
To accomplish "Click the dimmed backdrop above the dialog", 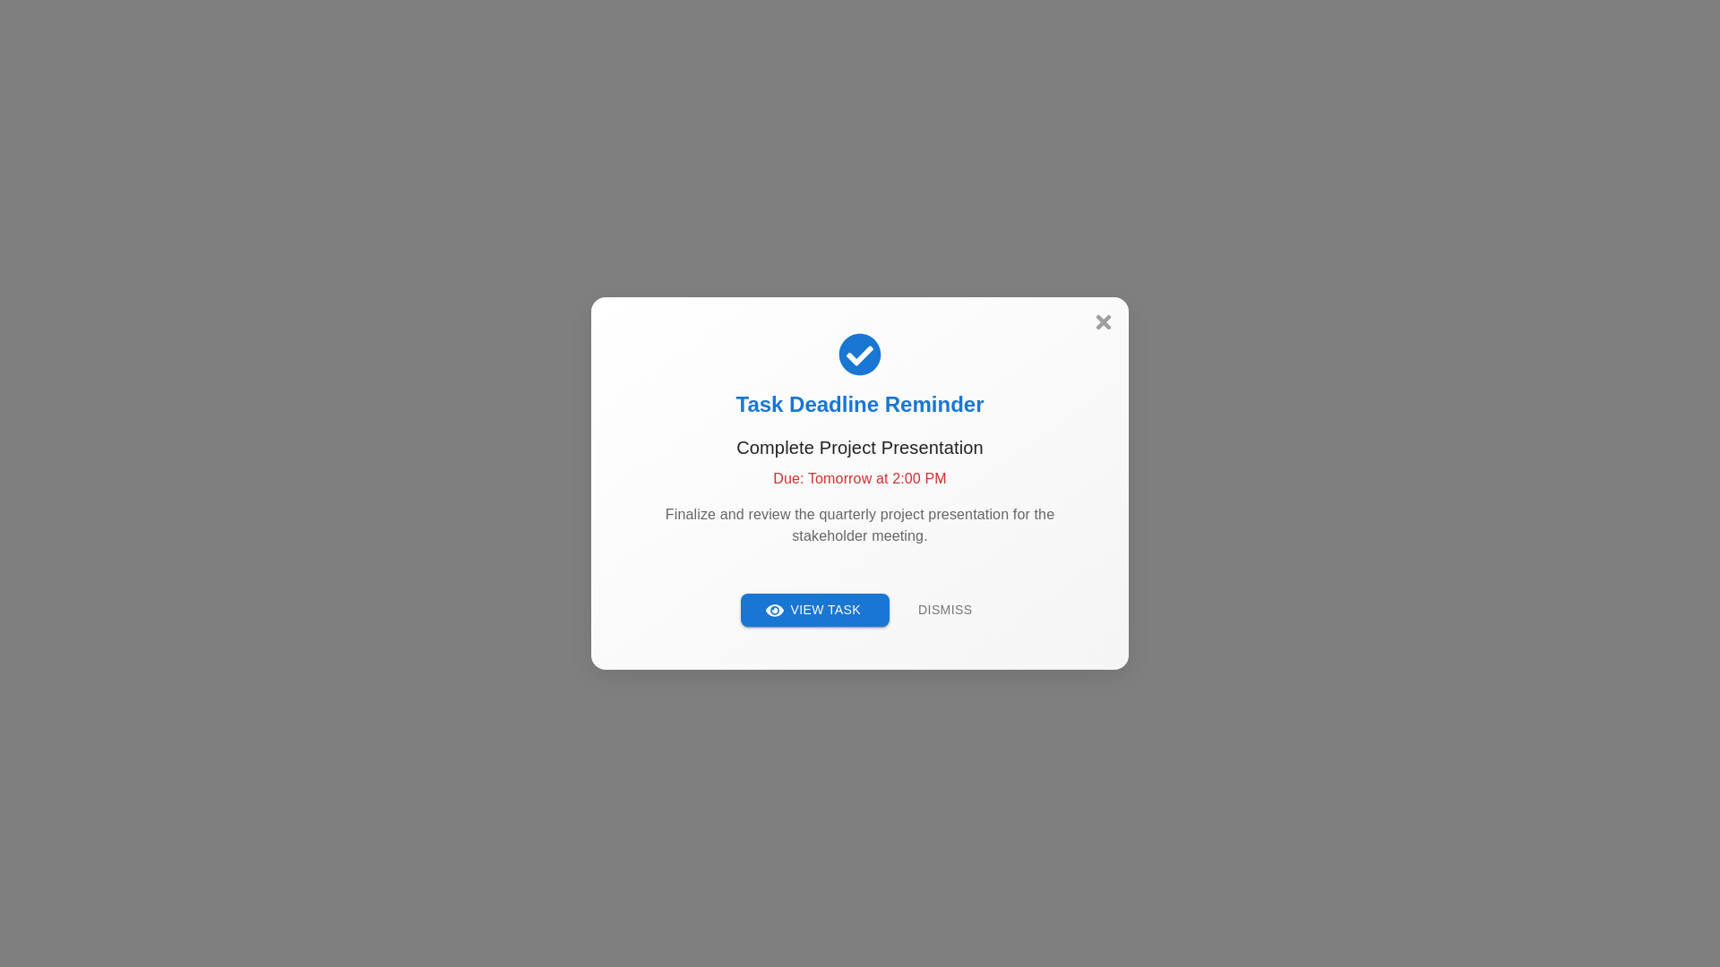I will tap(860, 143).
